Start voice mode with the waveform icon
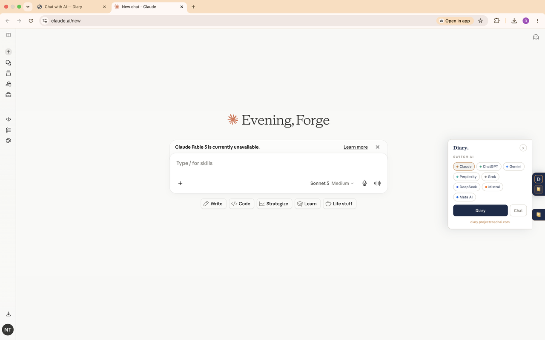Image resolution: width=545 pixels, height=340 pixels. point(378,183)
